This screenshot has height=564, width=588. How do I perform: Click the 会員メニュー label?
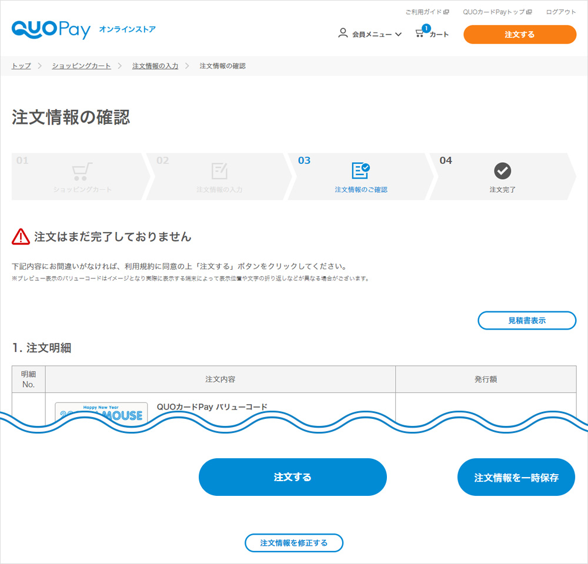[372, 35]
